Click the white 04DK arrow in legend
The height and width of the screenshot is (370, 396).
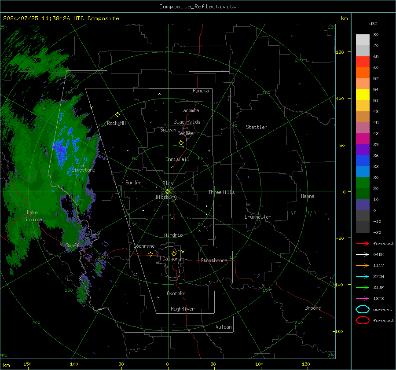[363, 254]
